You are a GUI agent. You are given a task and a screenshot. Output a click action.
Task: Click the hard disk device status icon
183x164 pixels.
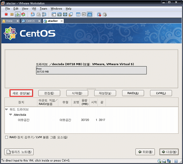pyautogui.click(x=164, y=161)
